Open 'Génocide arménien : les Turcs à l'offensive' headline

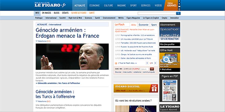point(55,94)
